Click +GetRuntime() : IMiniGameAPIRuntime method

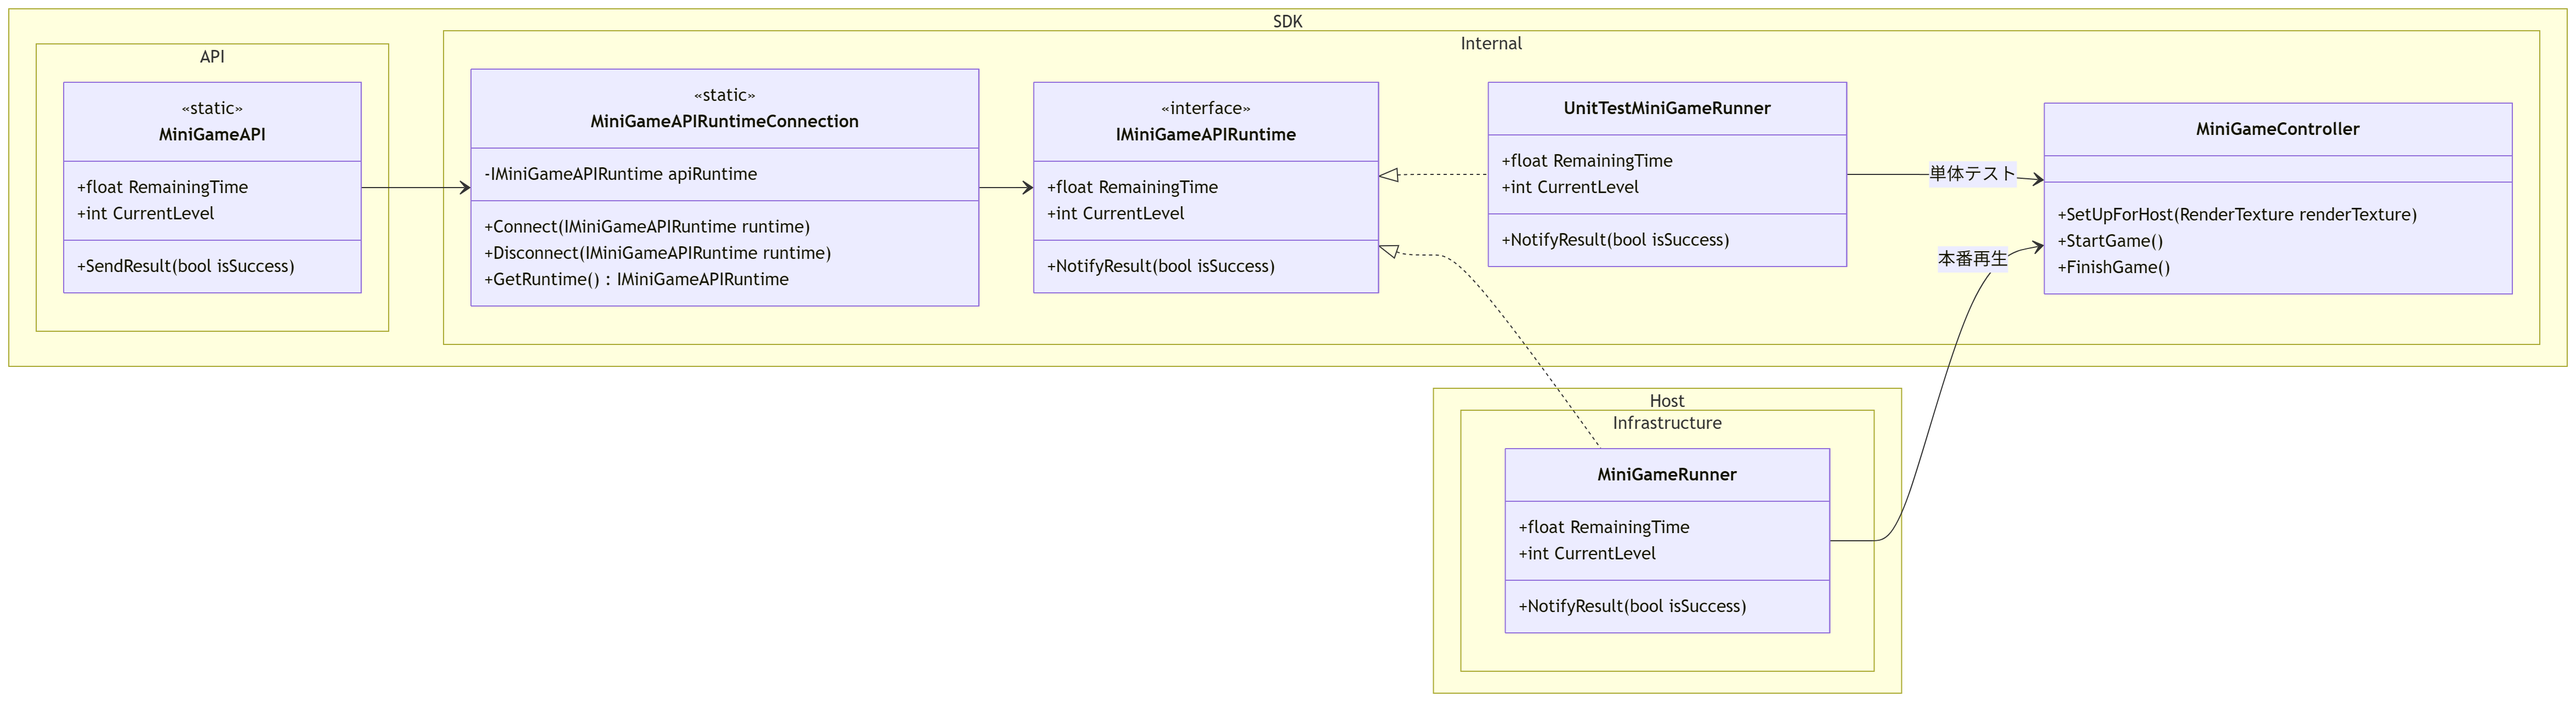click(636, 279)
